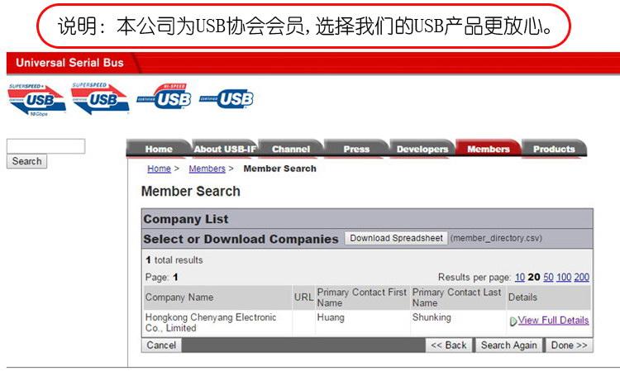The width and height of the screenshot is (620, 371).
Task: Cancel the member search
Action: point(161,345)
